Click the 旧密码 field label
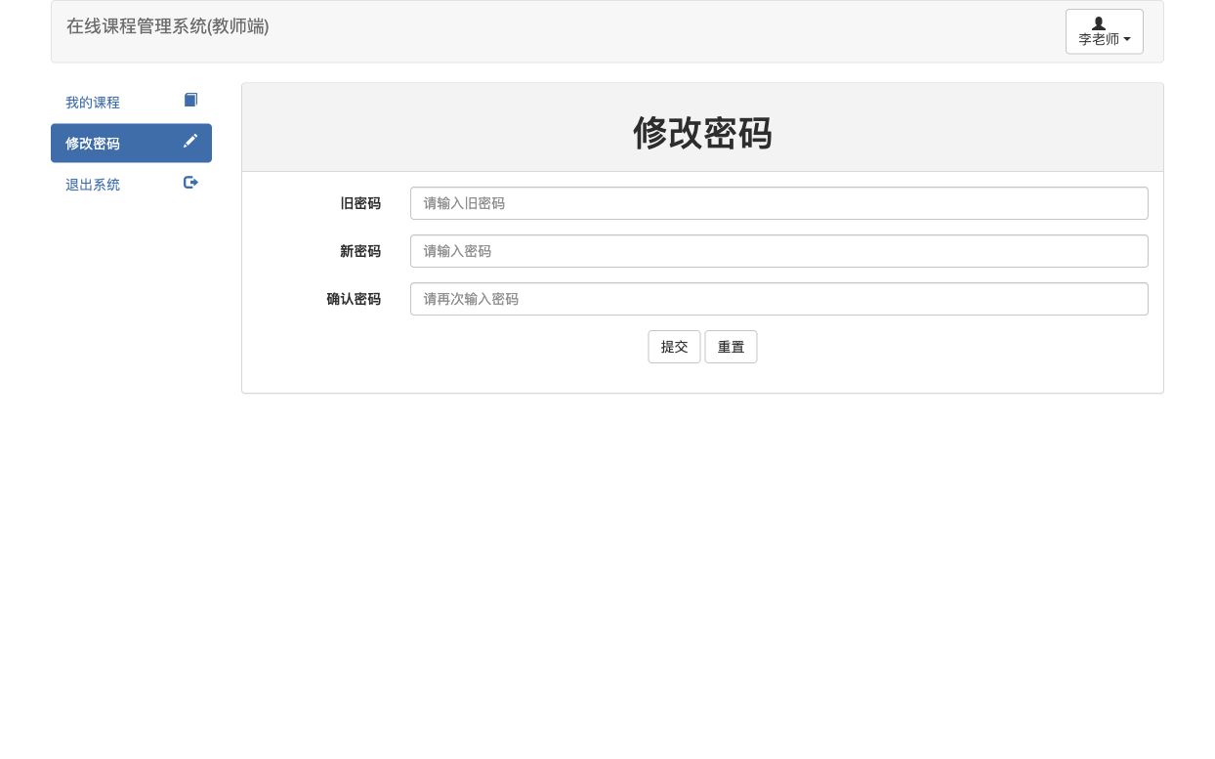The width and height of the screenshot is (1215, 759). [360, 203]
